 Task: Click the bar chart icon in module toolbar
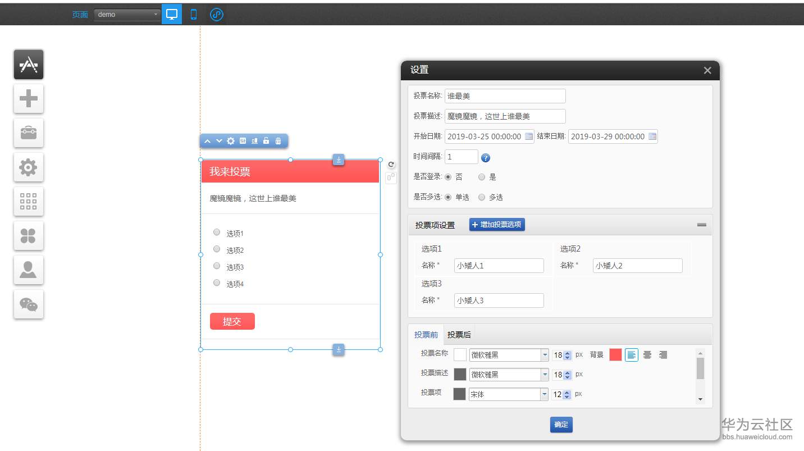[x=254, y=141]
